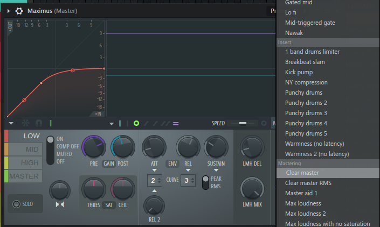Viewport: 380px width, 227px height.
Task: Select 'Punchy drums 3' preset
Action: [x=328, y=113]
